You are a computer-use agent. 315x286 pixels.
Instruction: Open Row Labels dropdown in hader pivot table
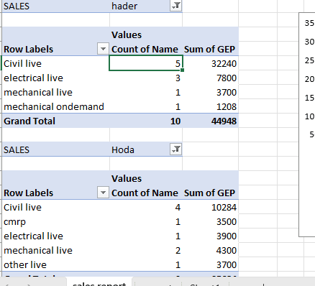(103, 49)
